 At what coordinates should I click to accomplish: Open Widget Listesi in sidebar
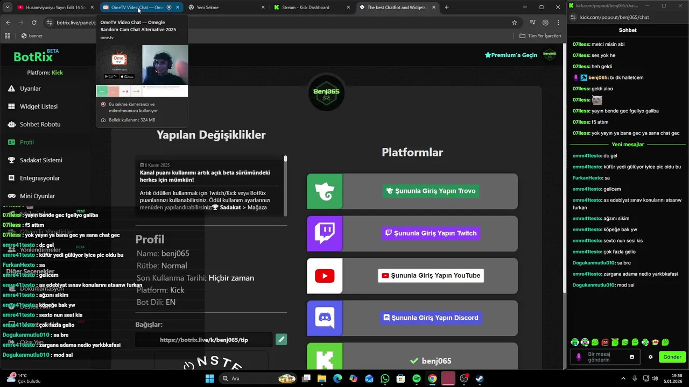coord(32,106)
